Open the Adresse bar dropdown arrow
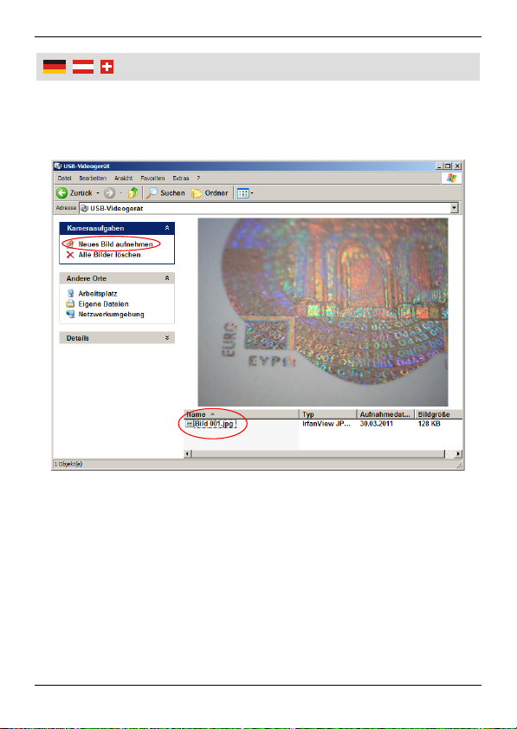This screenshot has width=517, height=729. (x=455, y=208)
